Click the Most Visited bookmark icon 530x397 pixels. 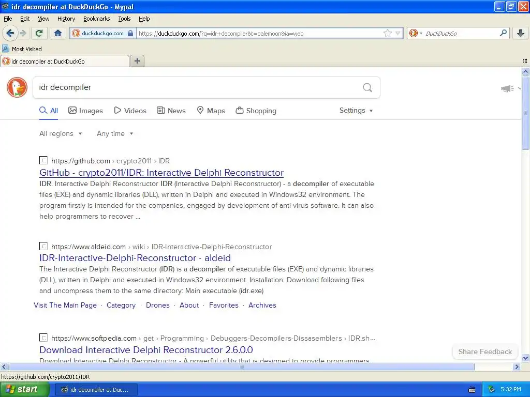pyautogui.click(x=5, y=49)
